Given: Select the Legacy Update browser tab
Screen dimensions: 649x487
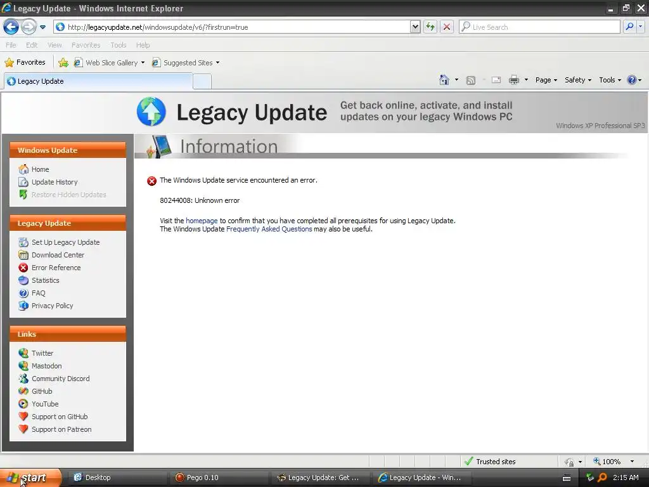Looking at the screenshot, I should tap(98, 81).
